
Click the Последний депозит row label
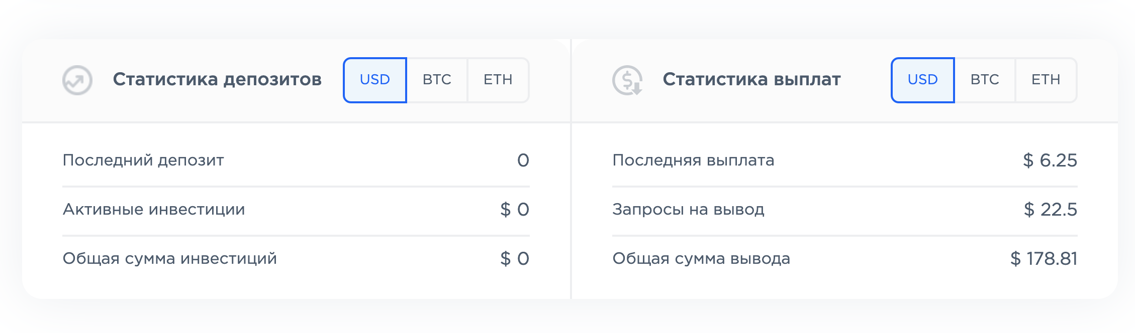[x=143, y=160]
